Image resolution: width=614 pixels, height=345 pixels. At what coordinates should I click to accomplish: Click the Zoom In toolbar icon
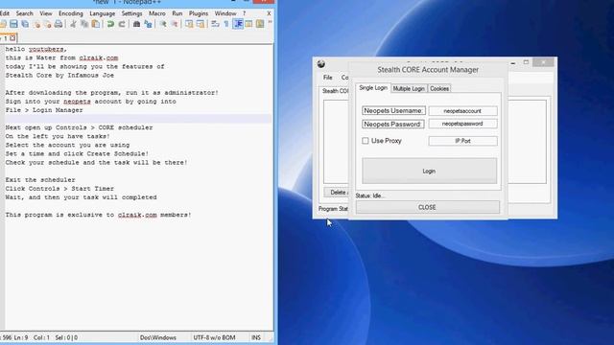(x=163, y=24)
